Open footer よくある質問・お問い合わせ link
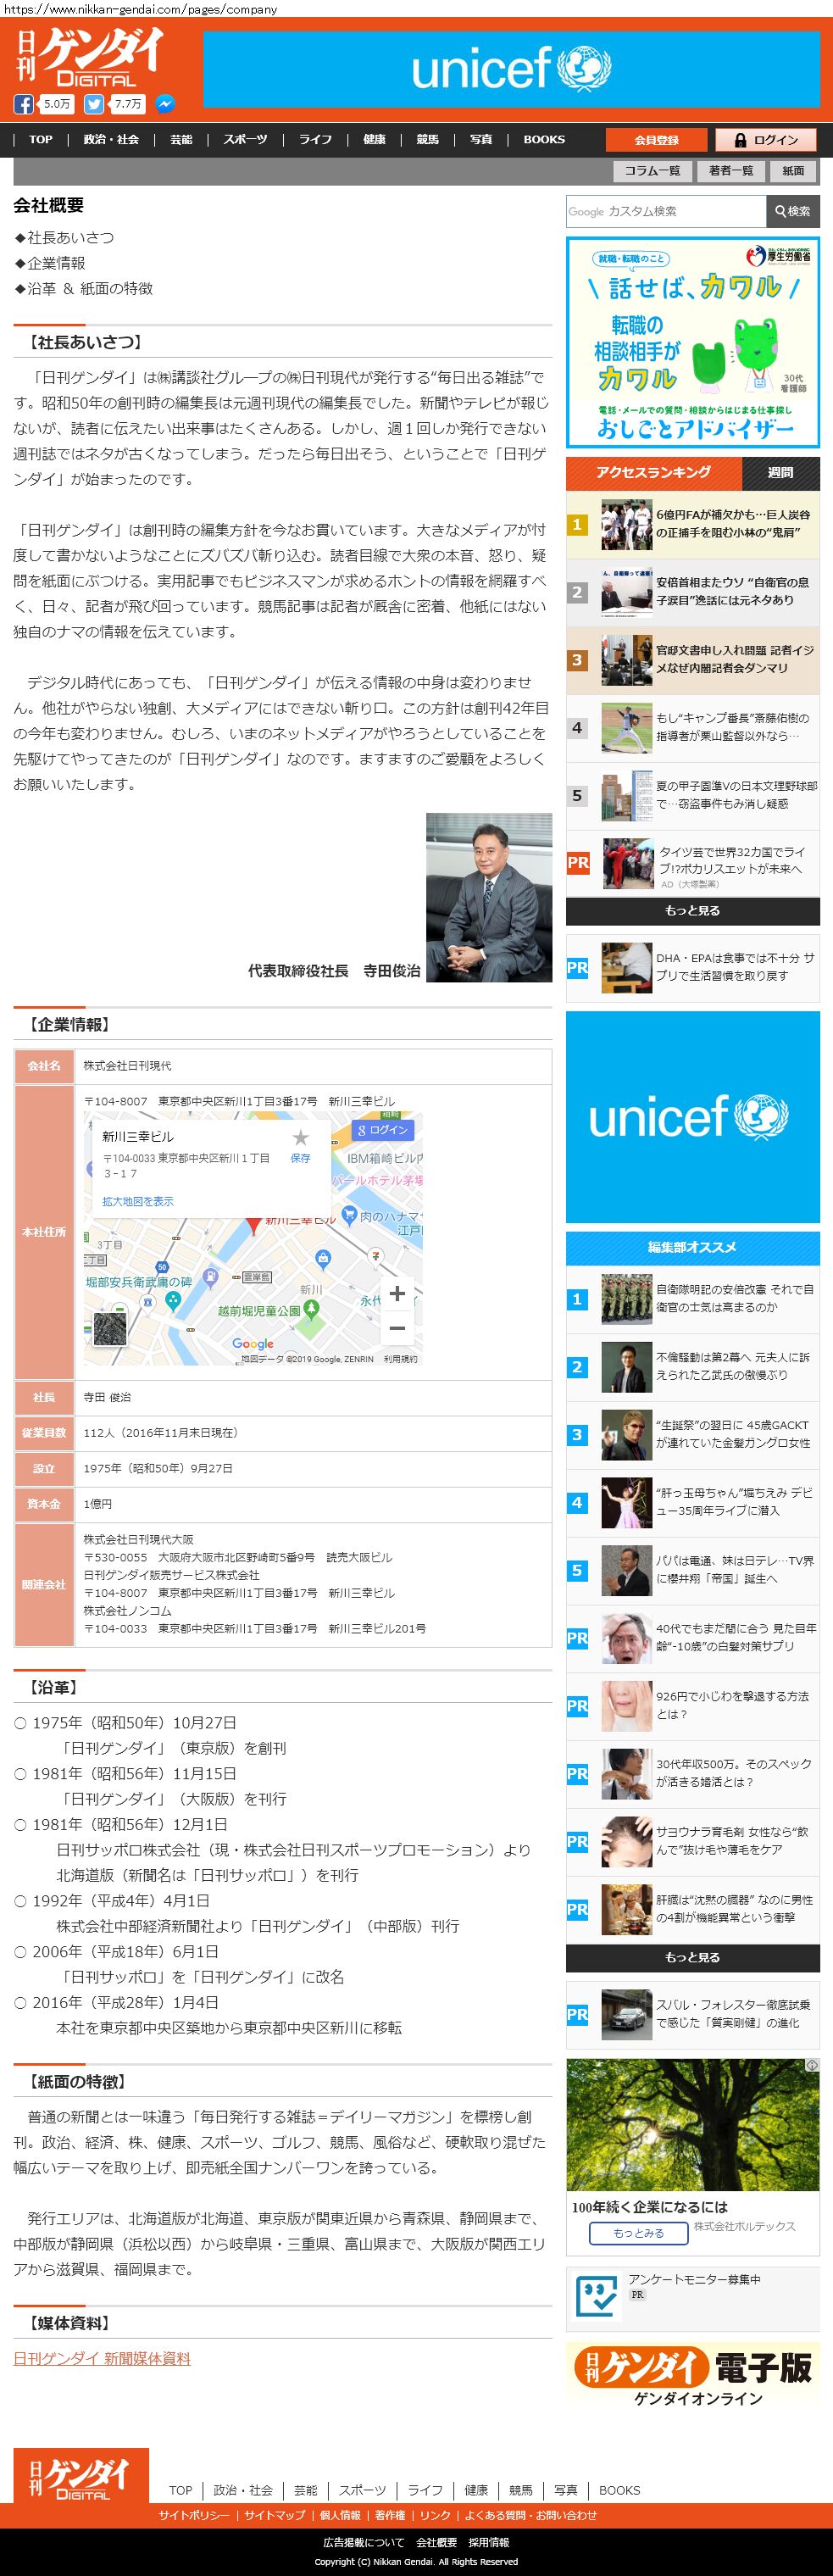 click(x=530, y=2515)
